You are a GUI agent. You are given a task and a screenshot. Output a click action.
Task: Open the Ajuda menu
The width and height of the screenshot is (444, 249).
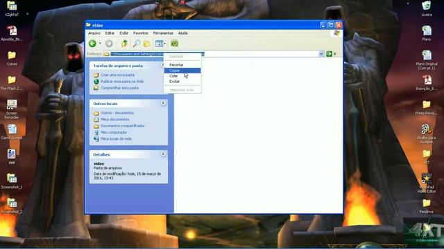click(x=182, y=33)
